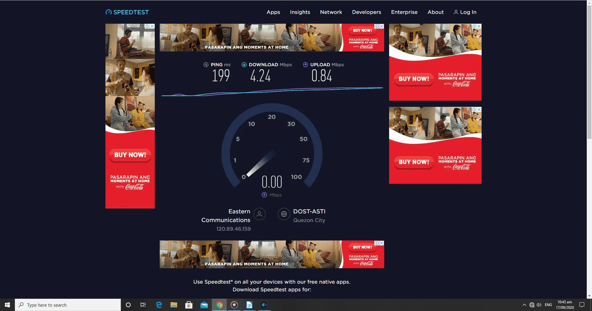This screenshot has width=592, height=311.
Task: Open the Developers menu item
Action: [x=366, y=12]
